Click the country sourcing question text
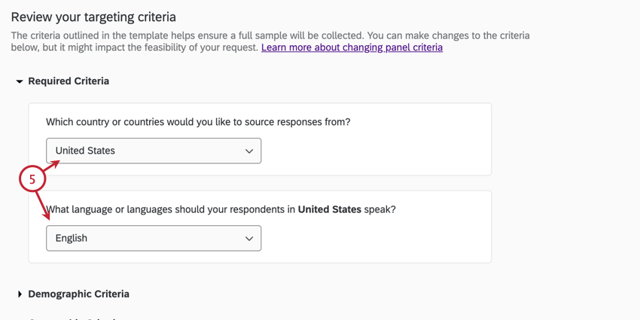This screenshot has width=640, height=320. point(198,122)
